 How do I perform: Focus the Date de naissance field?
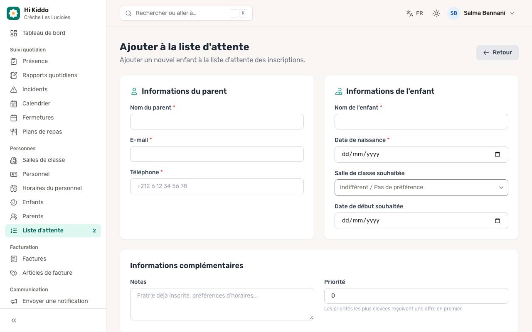click(x=421, y=154)
